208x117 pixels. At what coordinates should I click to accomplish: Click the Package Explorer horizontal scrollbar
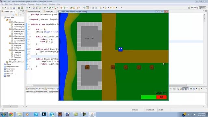tap(10, 106)
